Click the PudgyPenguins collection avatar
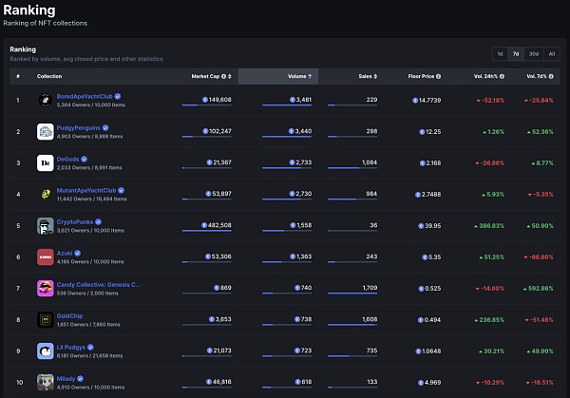Image resolution: width=570 pixels, height=398 pixels. point(46,131)
